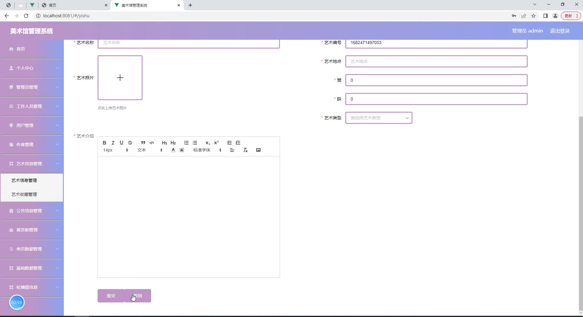The width and height of the screenshot is (583, 317).
Task: Click the 提交 submit button
Action: click(x=111, y=296)
